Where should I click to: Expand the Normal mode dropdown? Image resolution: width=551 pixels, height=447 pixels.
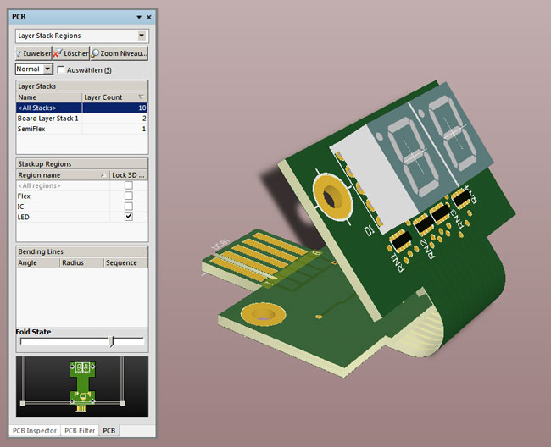(x=47, y=69)
